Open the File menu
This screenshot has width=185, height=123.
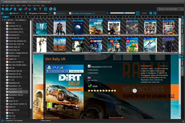3,5
